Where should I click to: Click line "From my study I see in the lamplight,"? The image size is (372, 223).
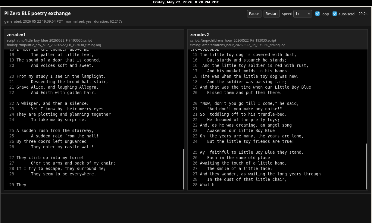click(61, 76)
